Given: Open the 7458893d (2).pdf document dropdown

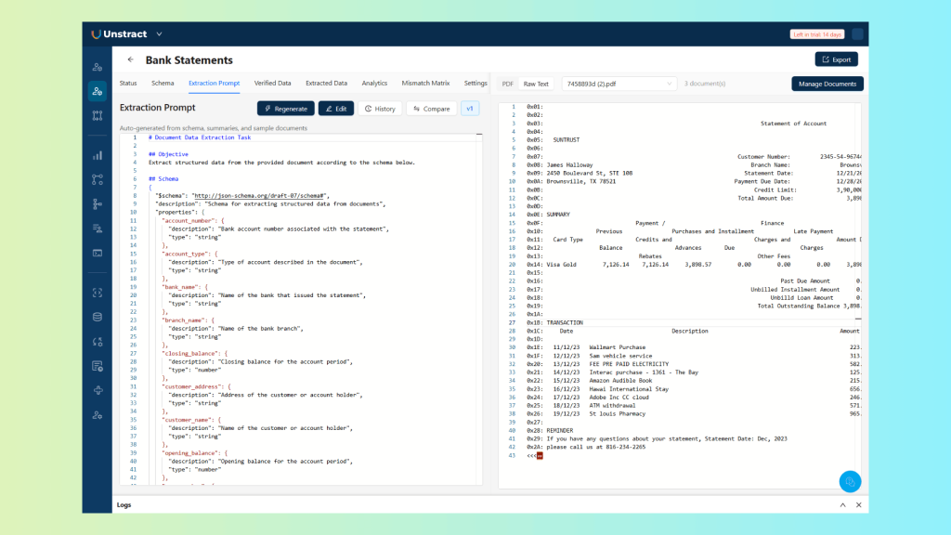Looking at the screenshot, I should coord(619,84).
